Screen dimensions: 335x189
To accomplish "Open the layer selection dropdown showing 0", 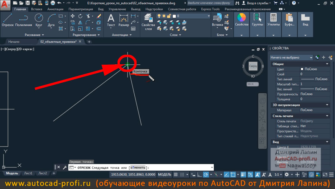I will (x=184, y=16).
